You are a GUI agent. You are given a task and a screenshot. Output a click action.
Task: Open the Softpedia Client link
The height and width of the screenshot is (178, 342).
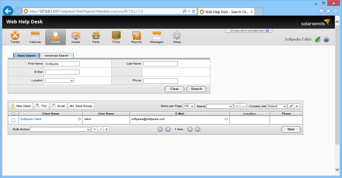pos(31,119)
